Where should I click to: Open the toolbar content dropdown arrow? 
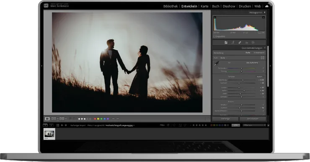[208, 119]
